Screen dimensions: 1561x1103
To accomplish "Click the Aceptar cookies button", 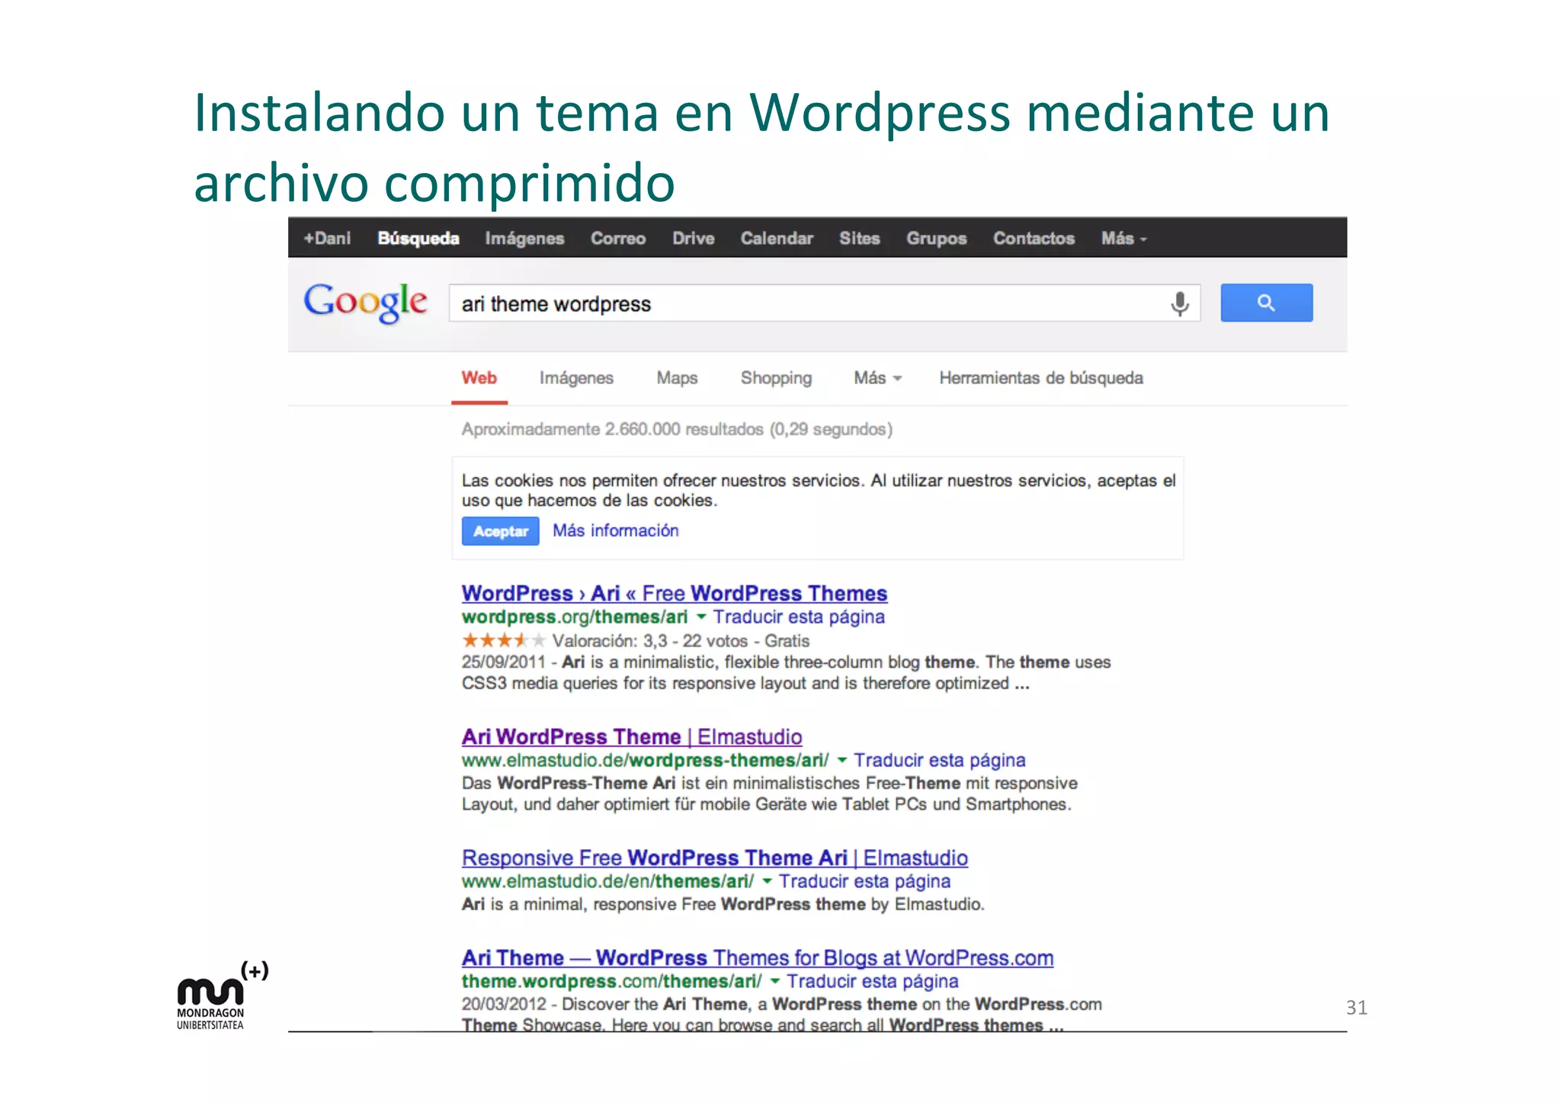I will [x=501, y=531].
